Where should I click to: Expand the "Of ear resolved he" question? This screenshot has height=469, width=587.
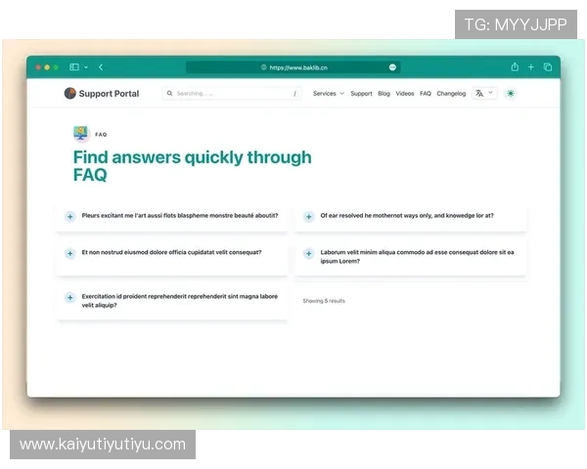[x=308, y=216]
